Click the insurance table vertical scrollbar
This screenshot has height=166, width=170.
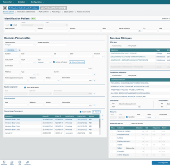[x=100, y=123]
